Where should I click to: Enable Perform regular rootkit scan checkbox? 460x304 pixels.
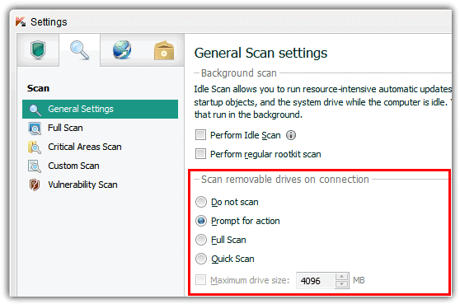point(200,154)
